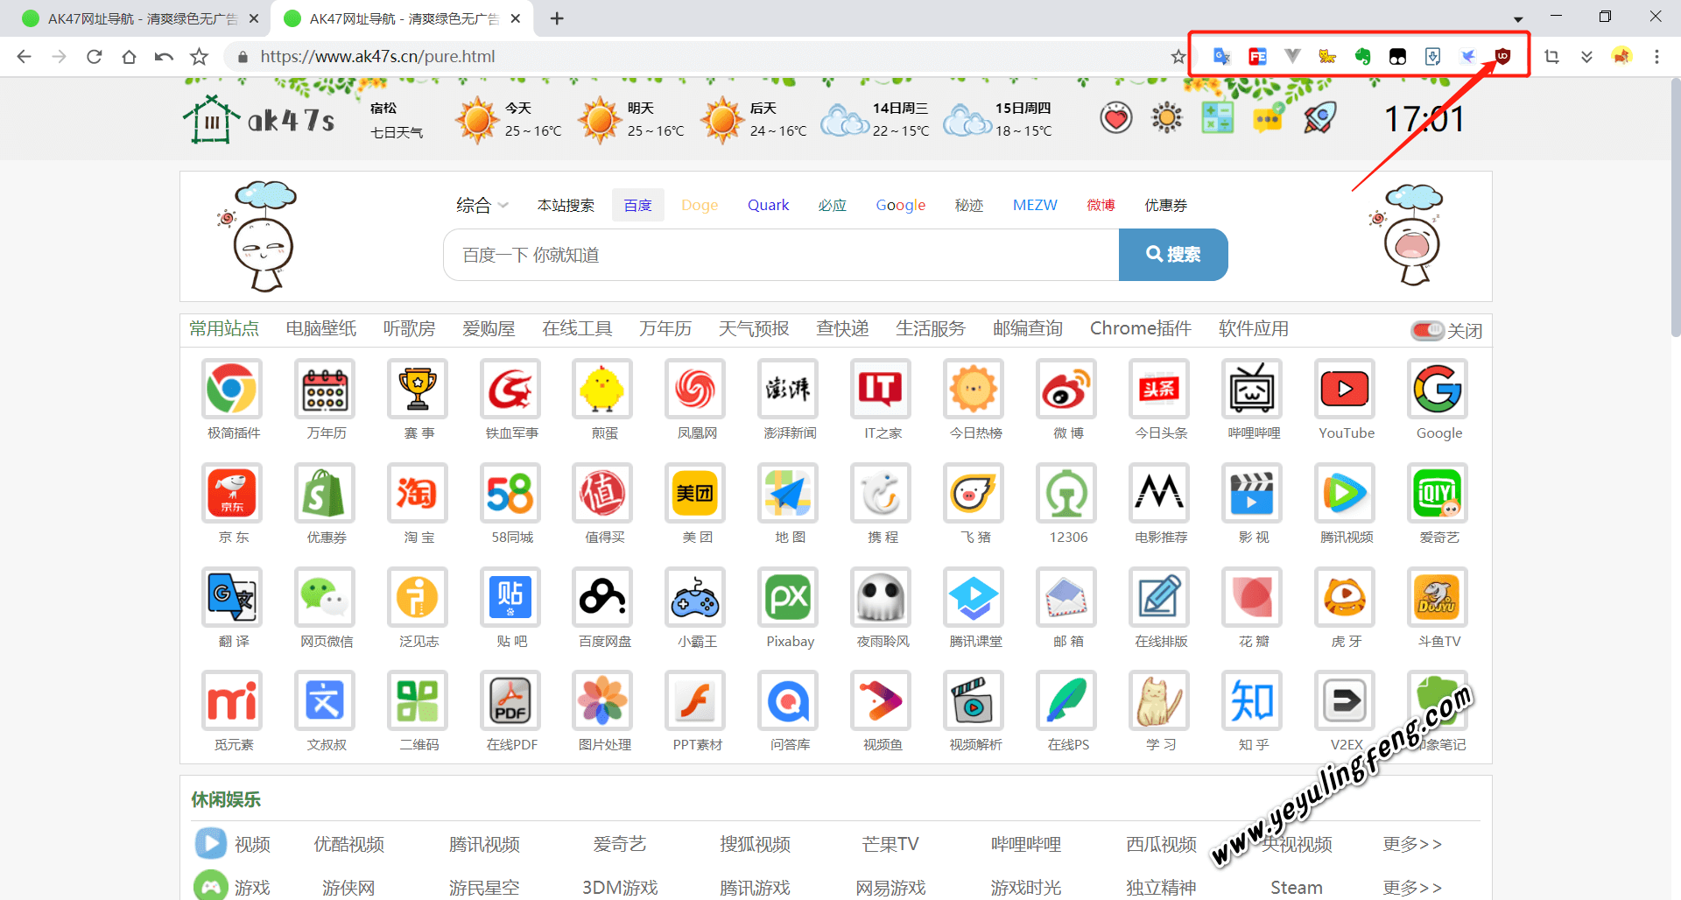
Task: Click the calculator icon in header
Action: [1218, 117]
